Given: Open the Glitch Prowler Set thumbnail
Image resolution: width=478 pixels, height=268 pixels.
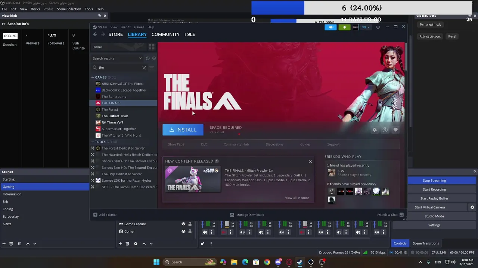Looking at the screenshot, I should [193, 179].
